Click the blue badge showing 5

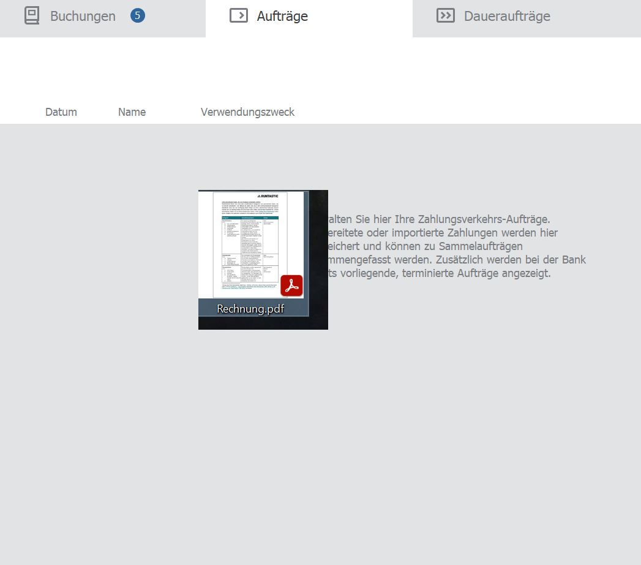point(138,16)
